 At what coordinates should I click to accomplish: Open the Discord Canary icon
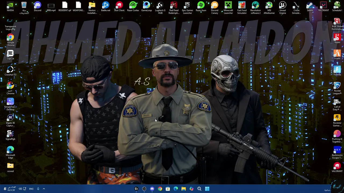214,8
